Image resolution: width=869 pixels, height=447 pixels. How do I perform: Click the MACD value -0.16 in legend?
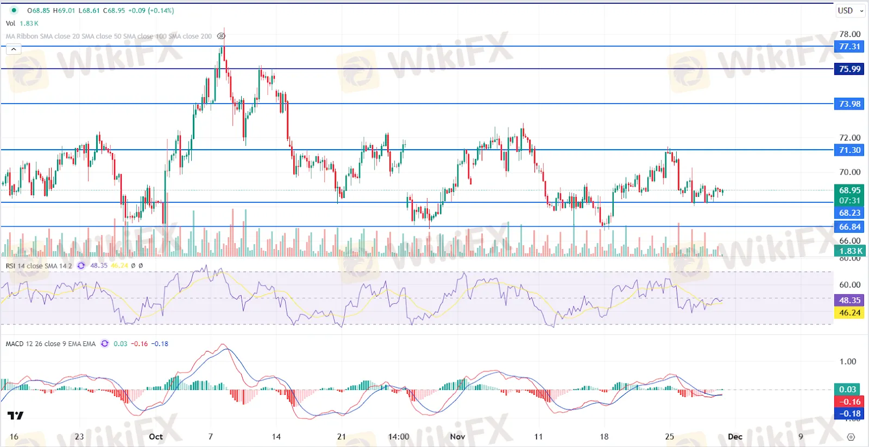point(140,343)
